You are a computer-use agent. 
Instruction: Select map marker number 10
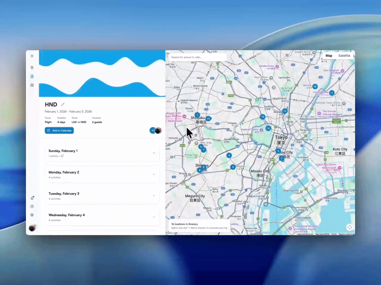click(x=315, y=86)
